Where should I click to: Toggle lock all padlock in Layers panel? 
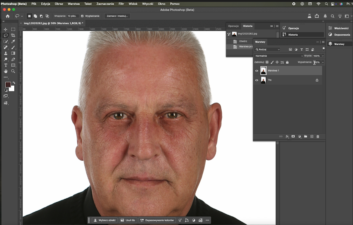[287, 62]
